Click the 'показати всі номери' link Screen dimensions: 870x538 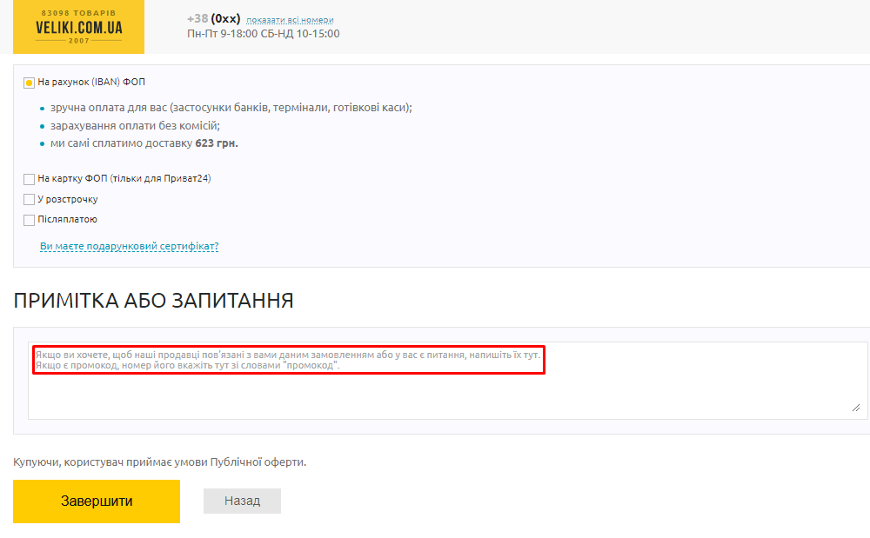290,19
